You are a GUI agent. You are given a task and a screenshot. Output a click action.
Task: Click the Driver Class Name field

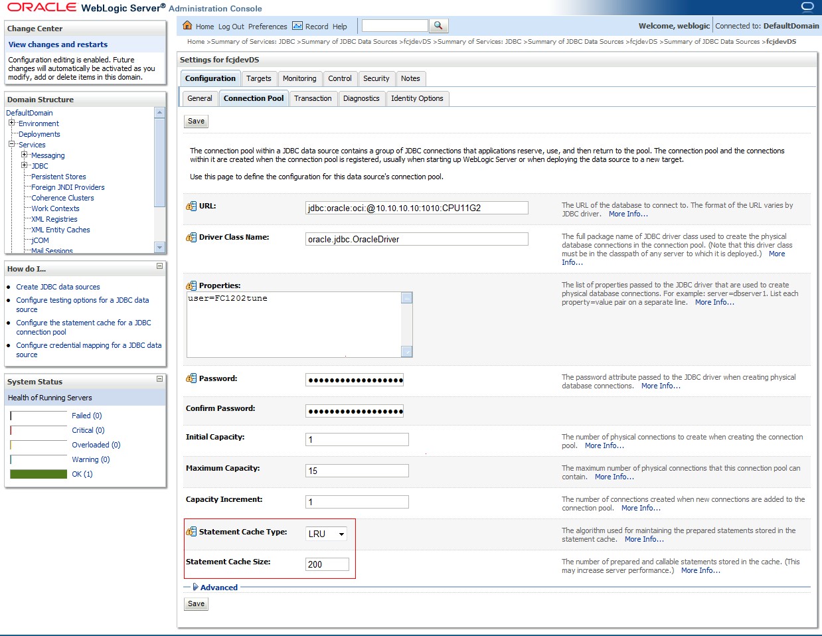417,239
